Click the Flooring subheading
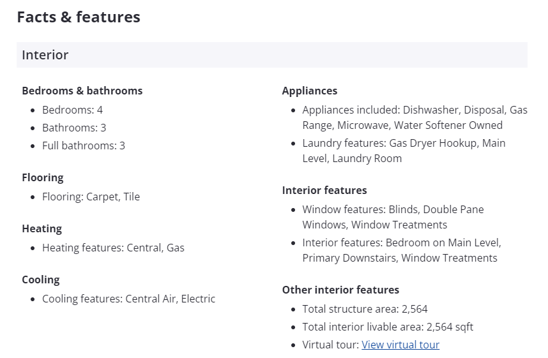Screen dimensions: 548x358 pyautogui.click(x=43, y=177)
